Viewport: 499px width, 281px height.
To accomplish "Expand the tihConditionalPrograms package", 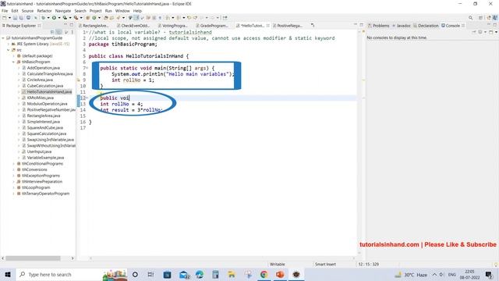I will tap(14, 163).
